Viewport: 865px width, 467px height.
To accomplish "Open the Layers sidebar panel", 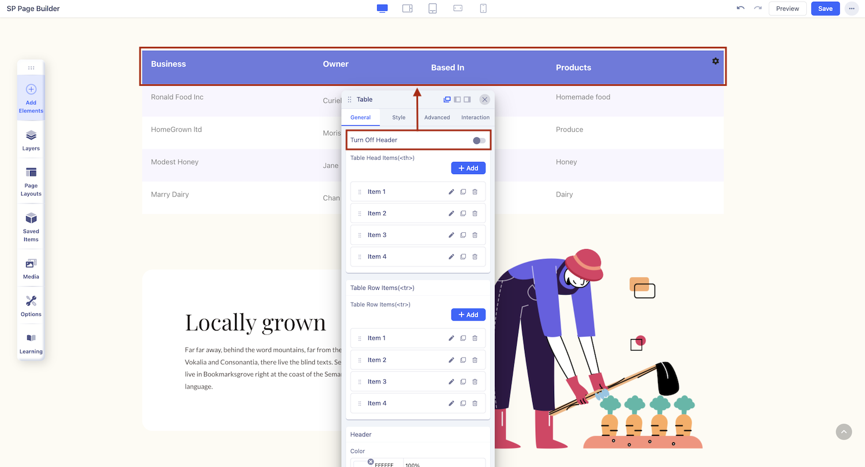I will click(31, 140).
